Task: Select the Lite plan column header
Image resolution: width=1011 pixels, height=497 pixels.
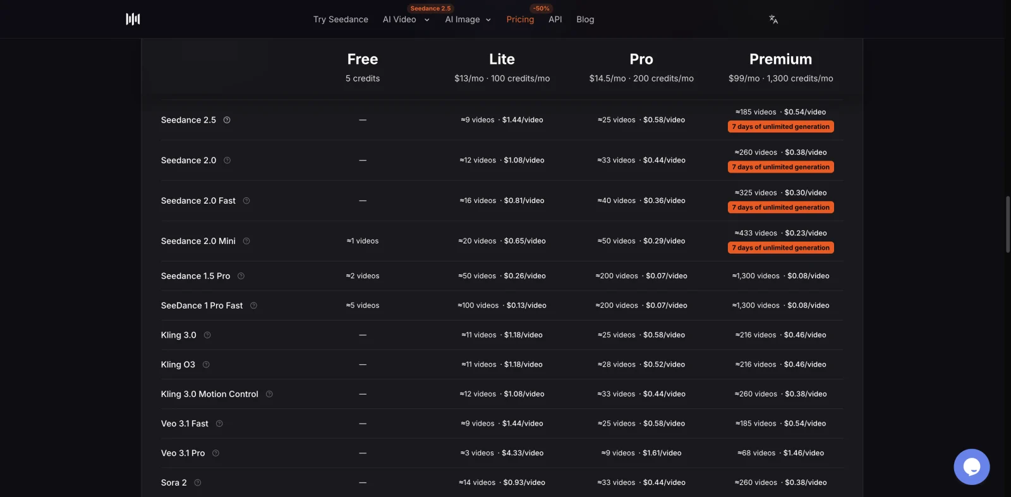Action: pyautogui.click(x=502, y=59)
